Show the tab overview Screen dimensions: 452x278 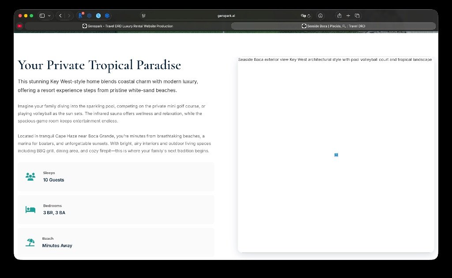click(x=357, y=15)
